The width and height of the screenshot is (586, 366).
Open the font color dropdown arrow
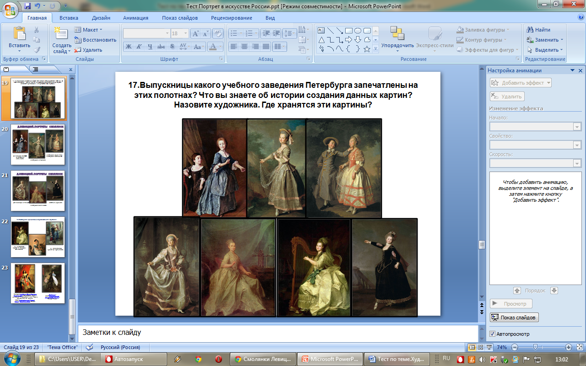(221, 47)
